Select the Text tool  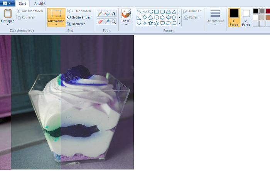click(x=114, y=13)
